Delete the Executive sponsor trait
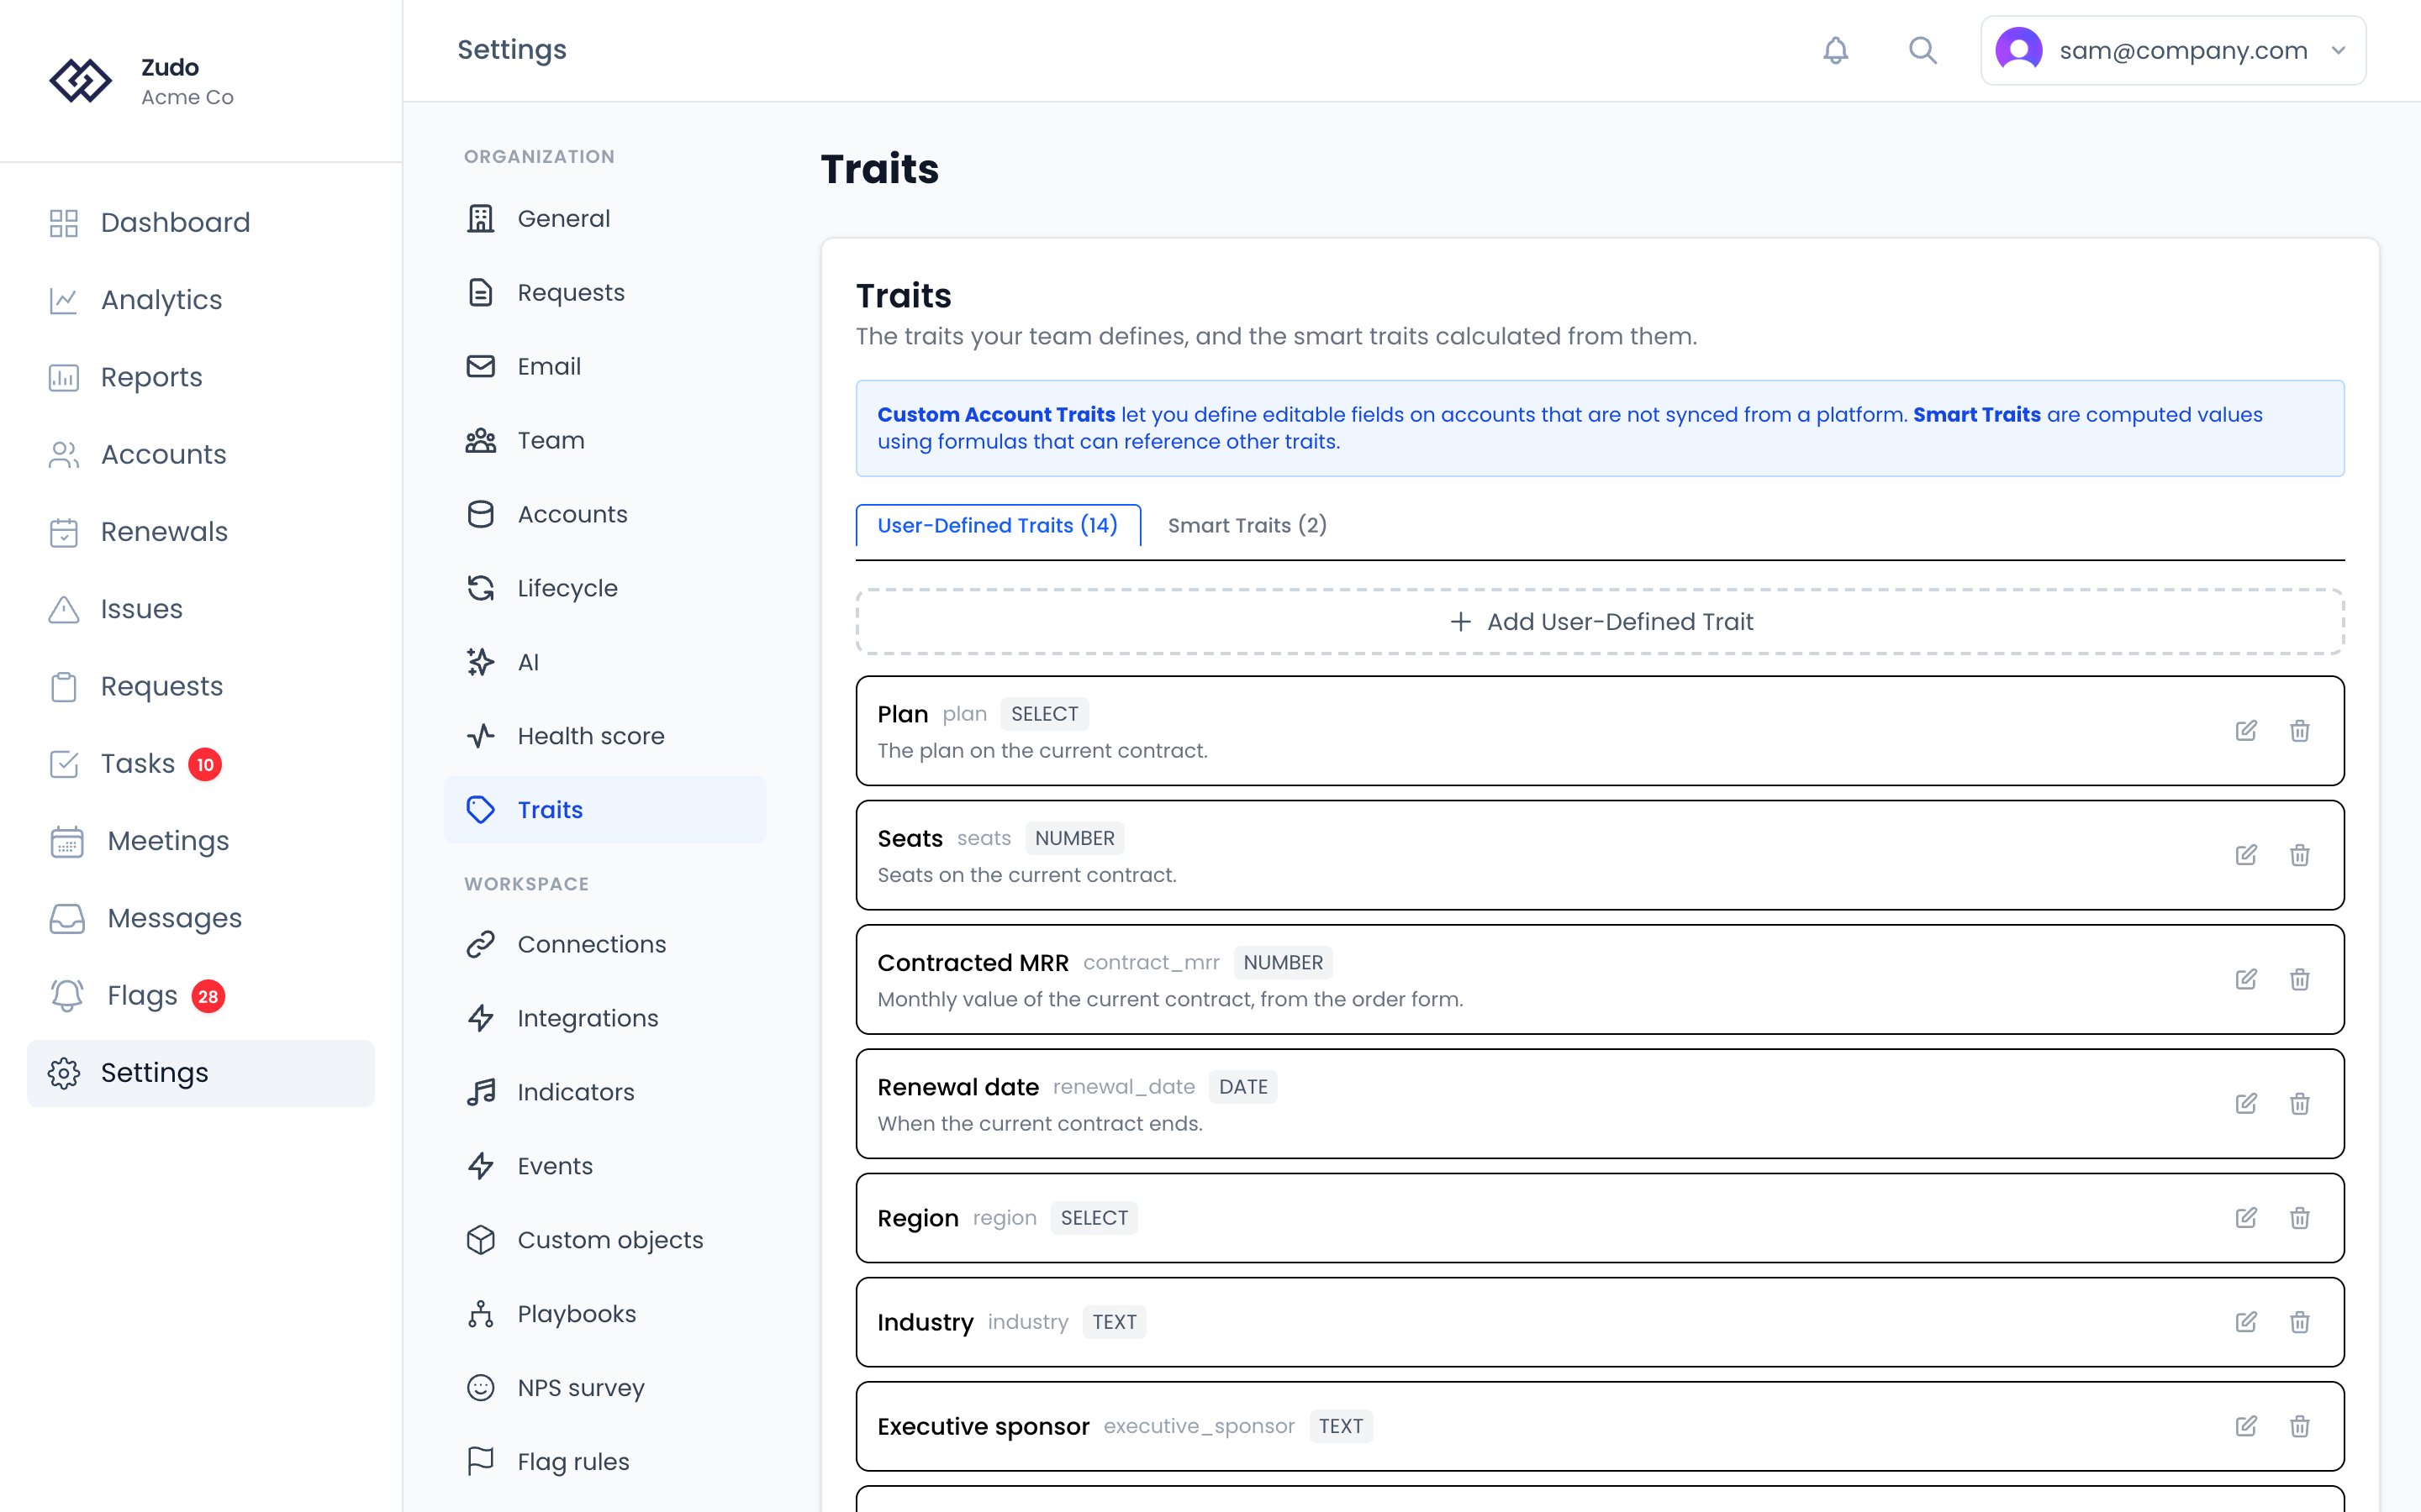 click(2300, 1426)
